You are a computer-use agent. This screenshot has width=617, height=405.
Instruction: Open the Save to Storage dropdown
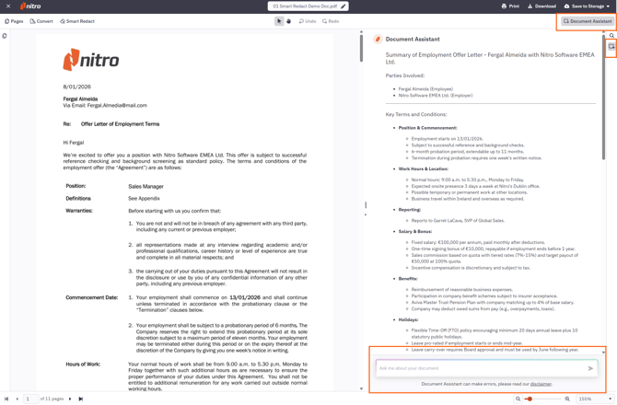click(587, 6)
